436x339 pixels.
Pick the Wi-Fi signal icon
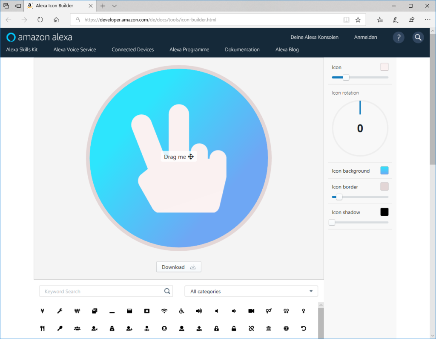pyautogui.click(x=164, y=311)
